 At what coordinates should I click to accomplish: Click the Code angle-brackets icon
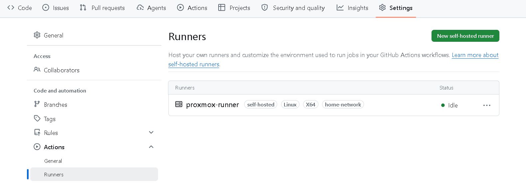click(11, 8)
